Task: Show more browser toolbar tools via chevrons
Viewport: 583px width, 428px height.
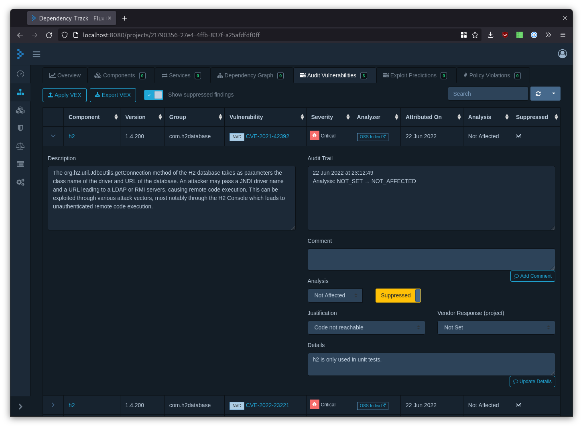Action: (548, 35)
